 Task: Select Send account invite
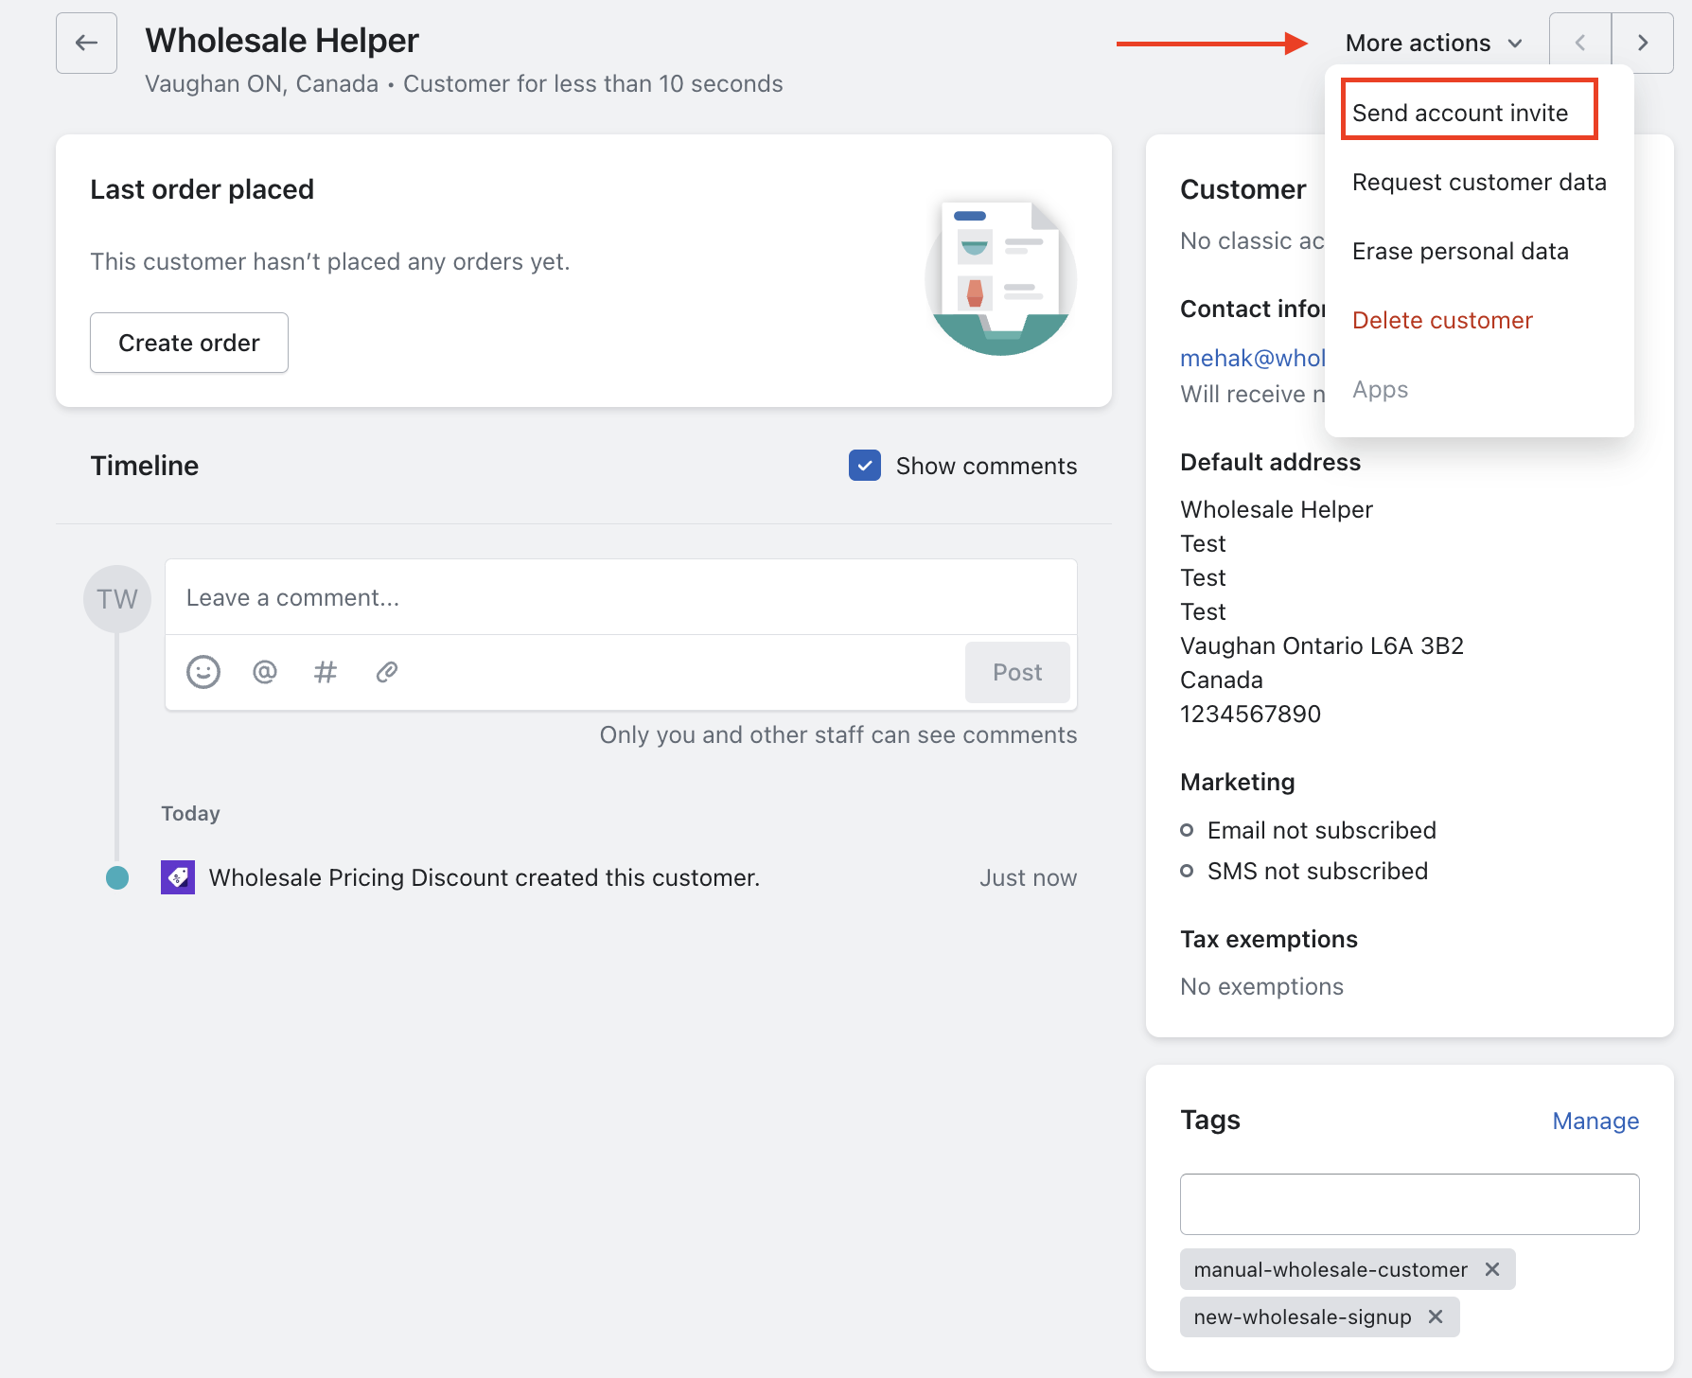coord(1460,113)
